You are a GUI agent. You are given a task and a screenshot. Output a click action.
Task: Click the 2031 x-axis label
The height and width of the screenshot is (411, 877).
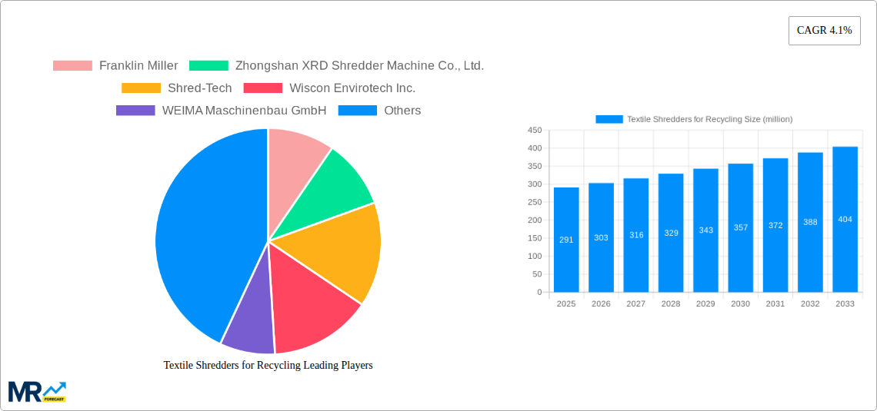pyautogui.click(x=775, y=303)
